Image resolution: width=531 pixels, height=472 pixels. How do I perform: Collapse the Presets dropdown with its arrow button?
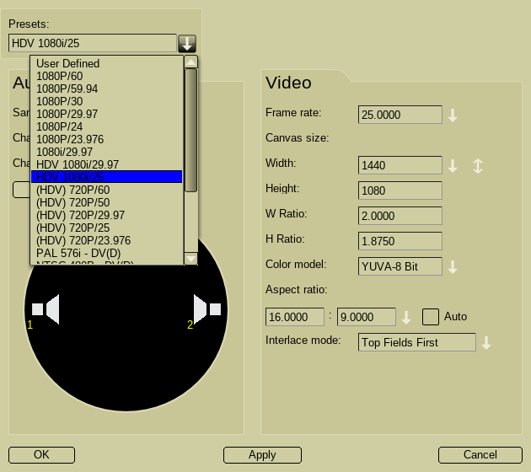[x=187, y=44]
